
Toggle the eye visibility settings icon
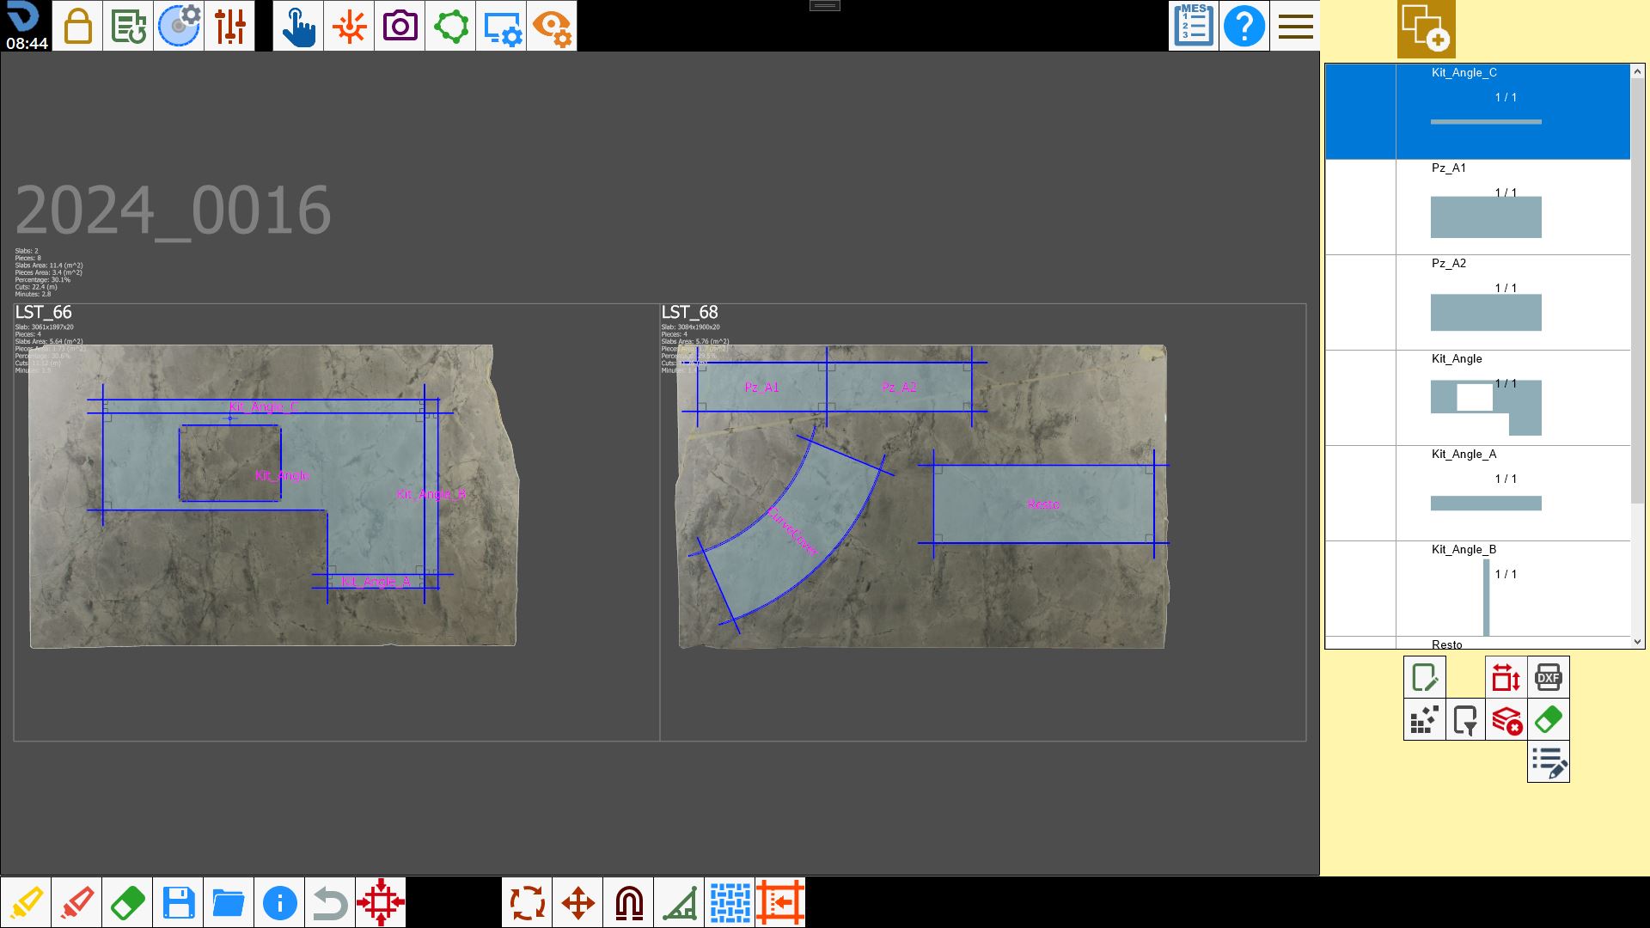(x=552, y=26)
